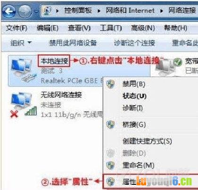Click the greyed Forward arrow button
Image resolution: width=198 pixels, height=190 pixels.
(x=25, y=11)
